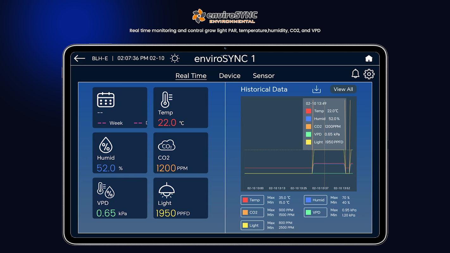Image resolution: width=450 pixels, height=253 pixels.
Task: Click yellow Light swatch in chart tooltip
Action: (x=309, y=142)
